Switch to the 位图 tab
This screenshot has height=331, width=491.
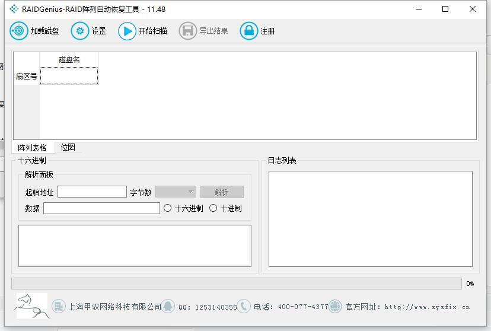[x=68, y=147]
